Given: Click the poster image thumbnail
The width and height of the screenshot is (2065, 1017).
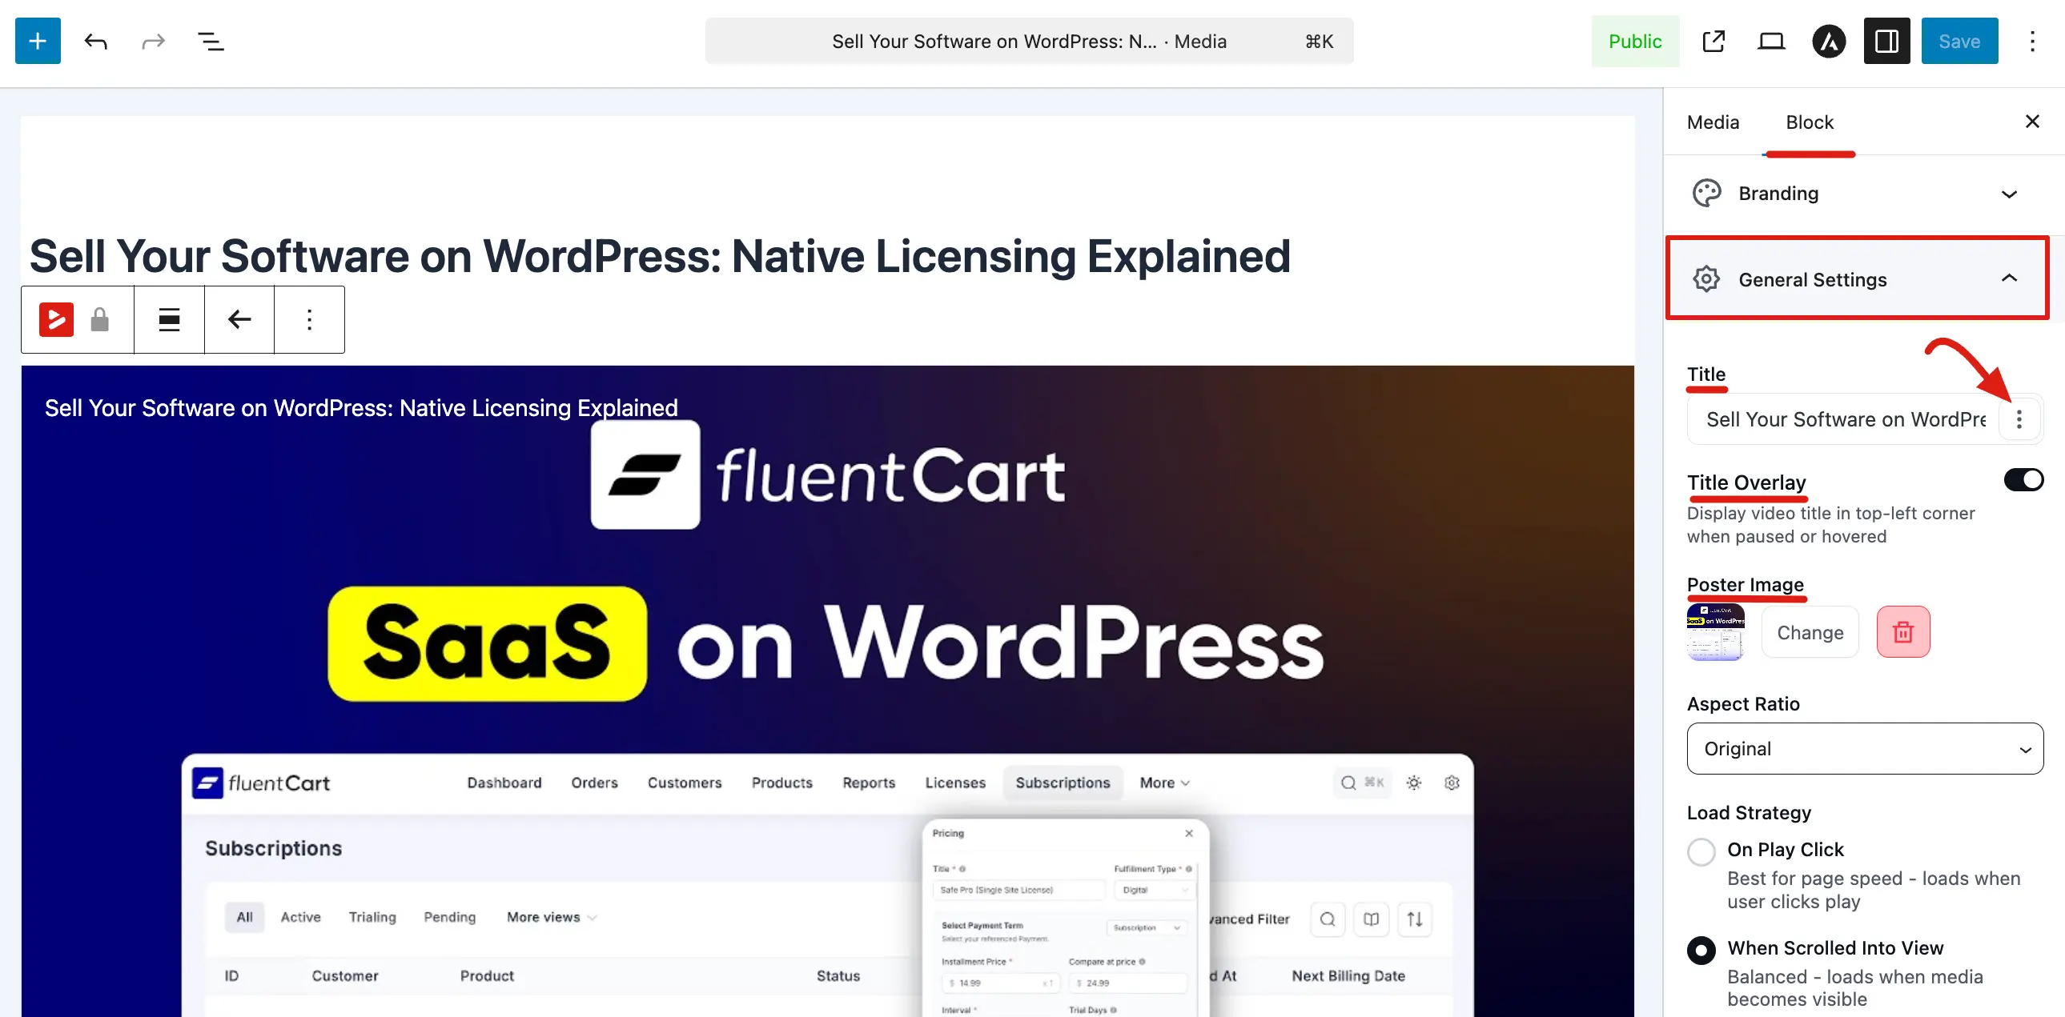Looking at the screenshot, I should (x=1715, y=632).
